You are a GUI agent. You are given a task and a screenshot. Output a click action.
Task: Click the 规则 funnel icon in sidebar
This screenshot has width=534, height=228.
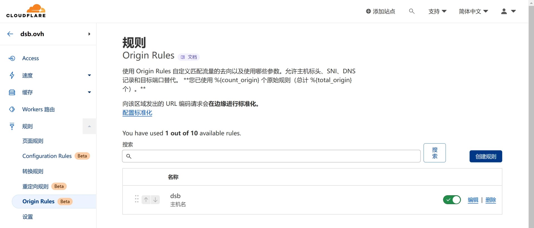click(x=12, y=126)
